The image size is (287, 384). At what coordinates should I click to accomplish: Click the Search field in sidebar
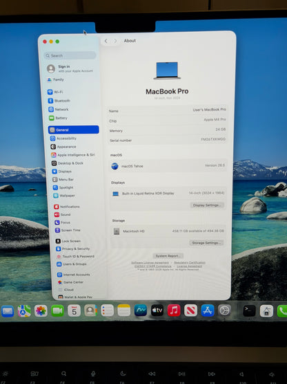[x=70, y=55]
